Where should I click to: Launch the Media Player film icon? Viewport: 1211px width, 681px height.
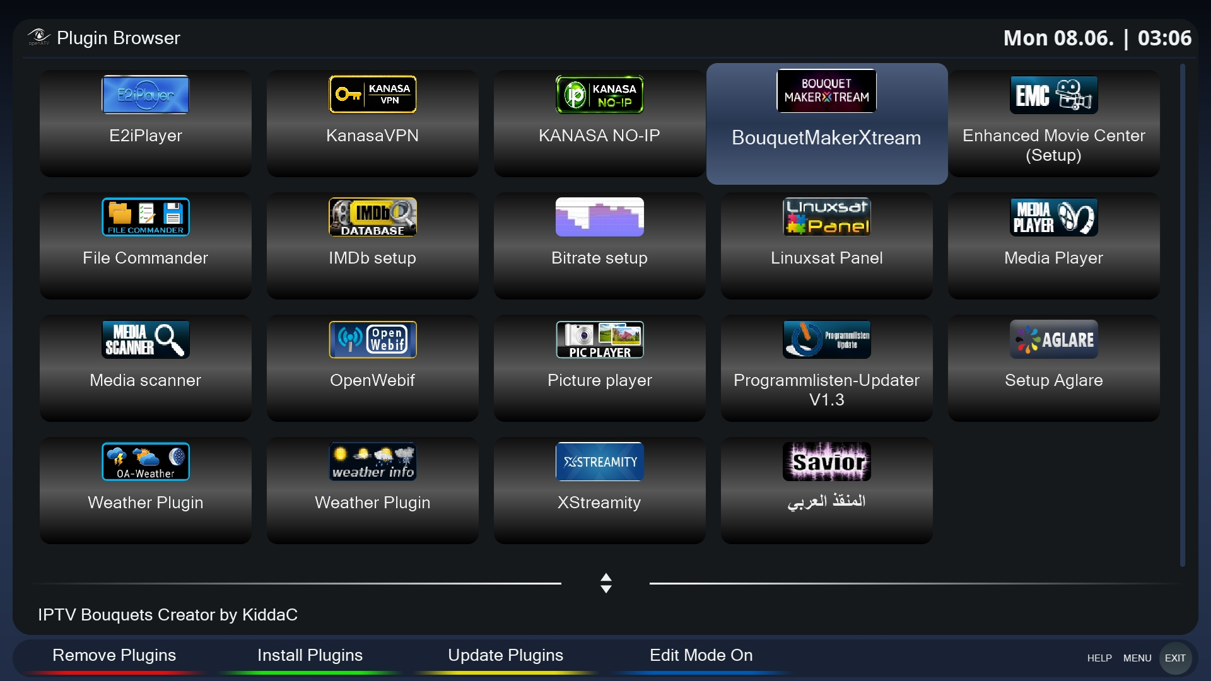(x=1054, y=217)
